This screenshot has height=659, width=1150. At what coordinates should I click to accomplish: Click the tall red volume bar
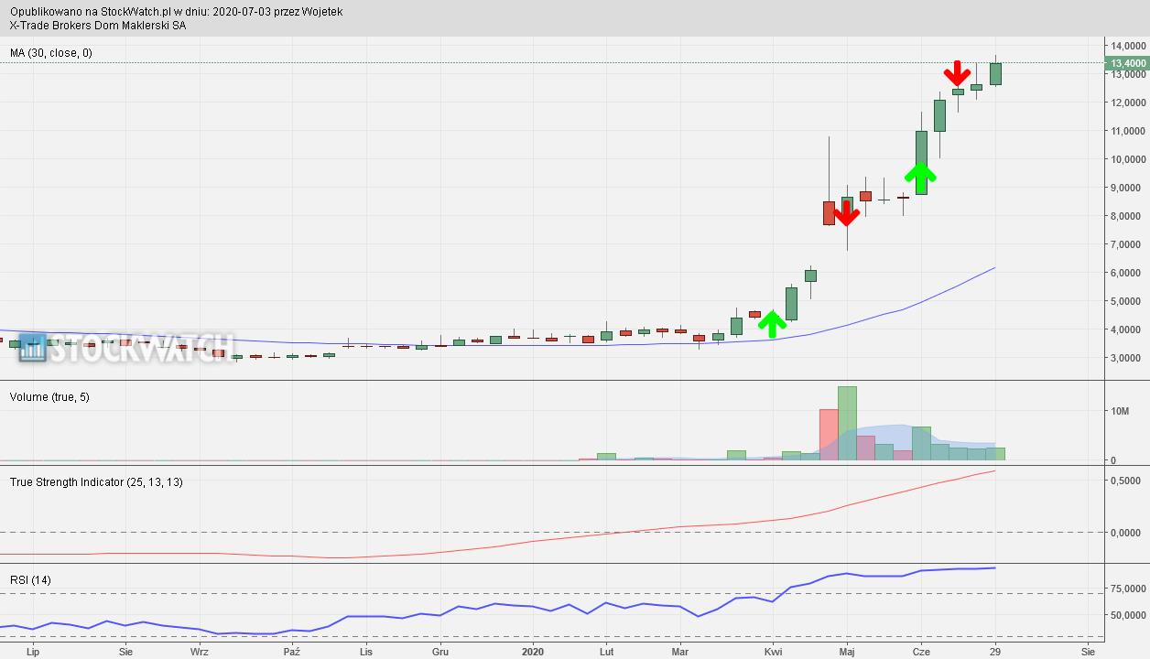(x=829, y=435)
